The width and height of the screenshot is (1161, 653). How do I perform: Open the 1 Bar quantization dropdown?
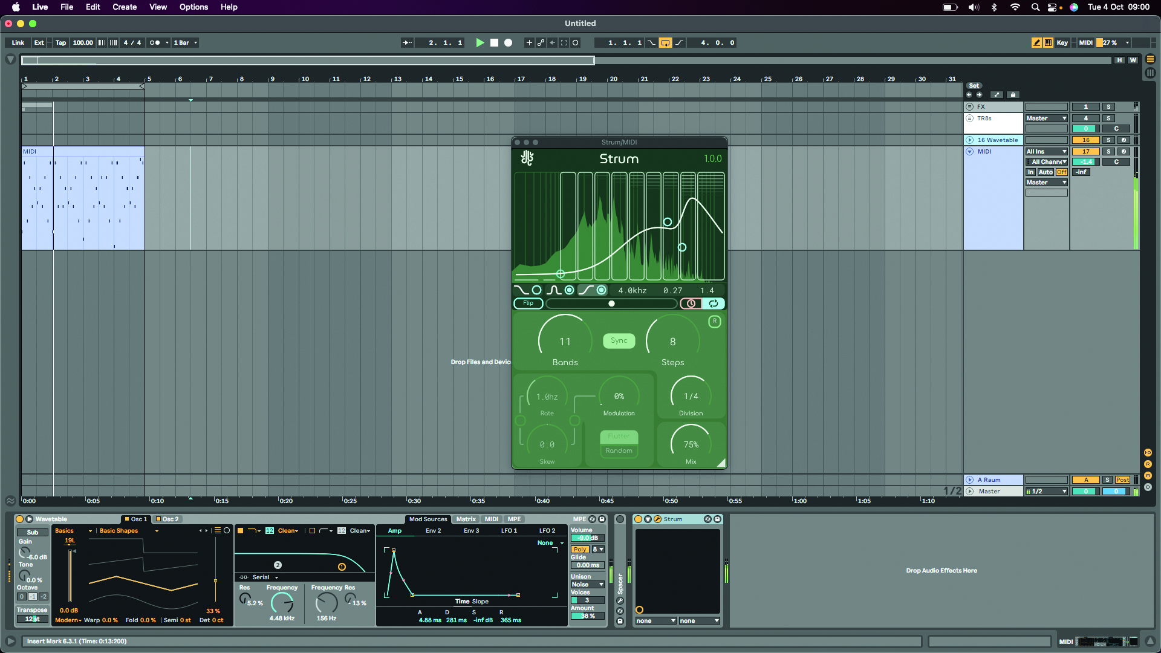(x=185, y=43)
